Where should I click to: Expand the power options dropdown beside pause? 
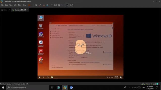[32, 5]
